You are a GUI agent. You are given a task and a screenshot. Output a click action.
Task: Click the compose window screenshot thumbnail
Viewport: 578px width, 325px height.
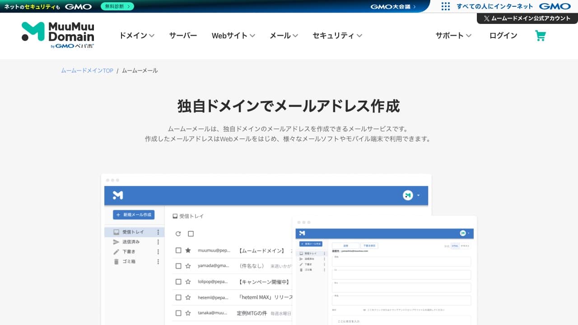[384, 271]
